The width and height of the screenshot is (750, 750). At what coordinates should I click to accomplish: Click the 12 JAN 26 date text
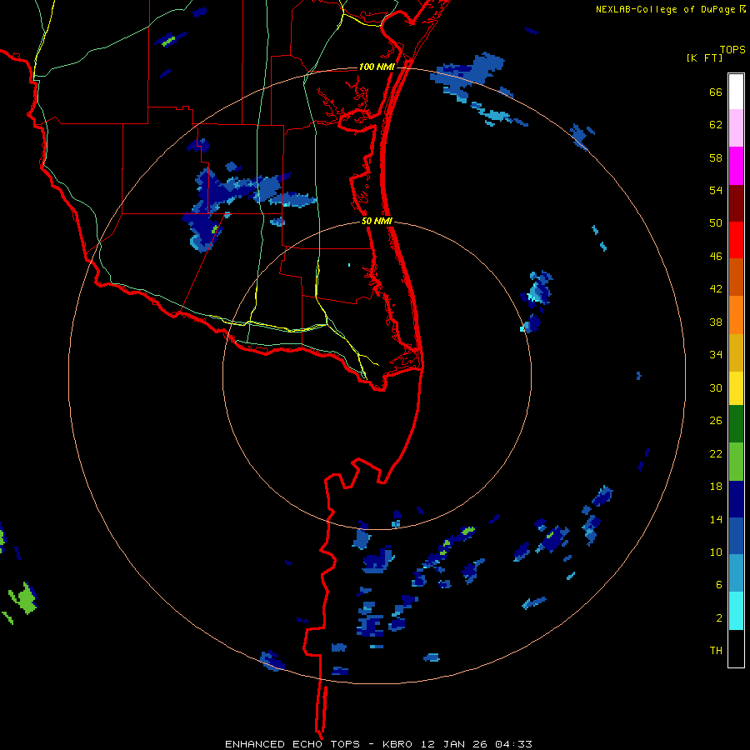455,744
